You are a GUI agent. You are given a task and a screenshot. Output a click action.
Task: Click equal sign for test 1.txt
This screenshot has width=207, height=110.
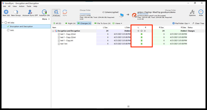142,44
